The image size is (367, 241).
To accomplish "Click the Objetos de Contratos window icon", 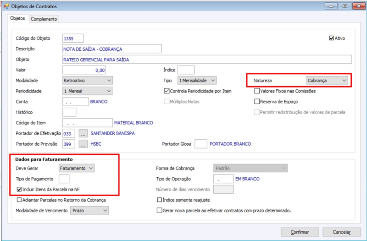I will 6,6.
